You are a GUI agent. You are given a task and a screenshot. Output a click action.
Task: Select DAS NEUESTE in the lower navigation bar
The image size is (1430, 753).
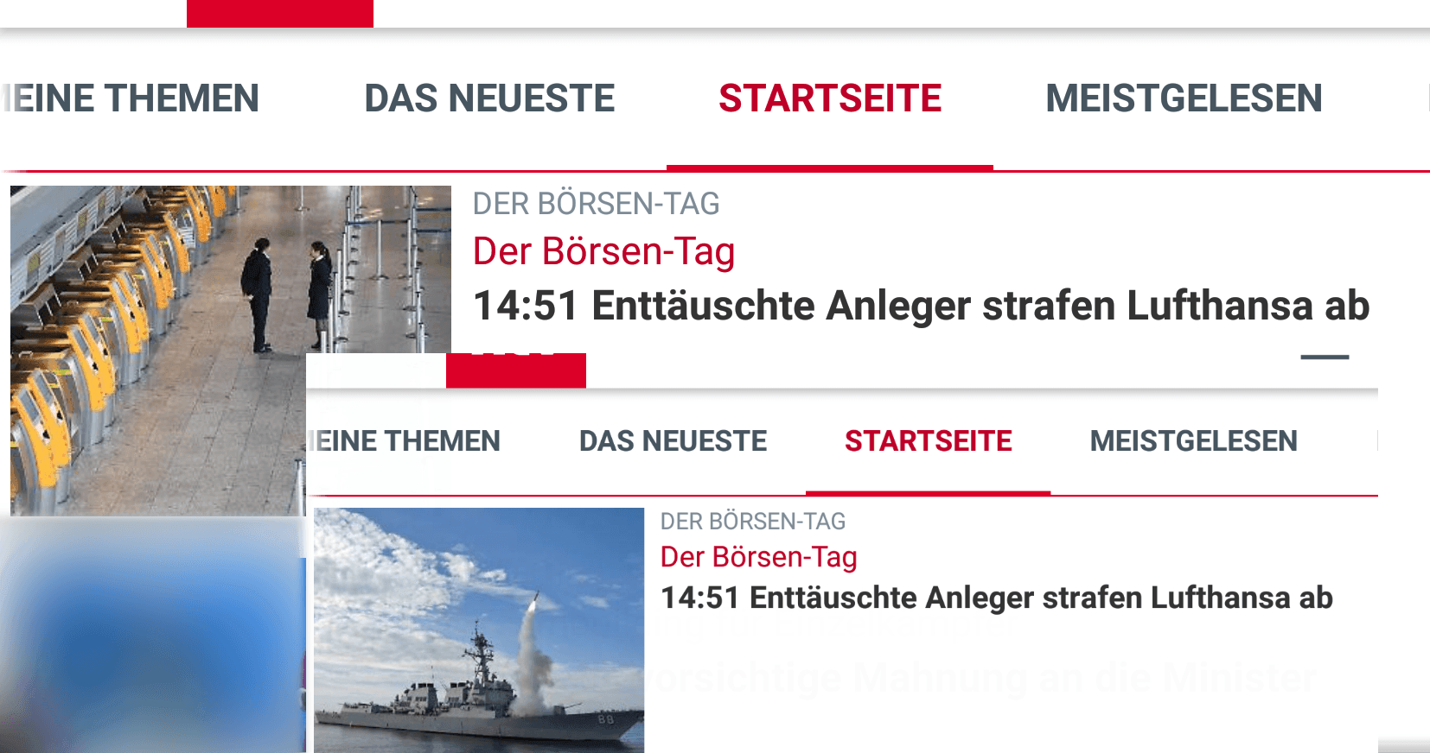(x=673, y=441)
